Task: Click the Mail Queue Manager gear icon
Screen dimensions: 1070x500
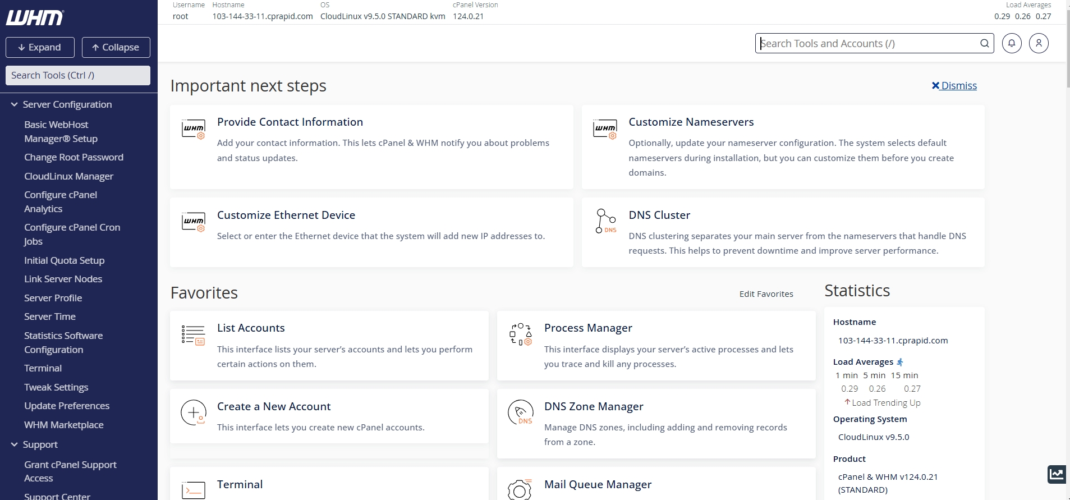Action: tap(520, 490)
